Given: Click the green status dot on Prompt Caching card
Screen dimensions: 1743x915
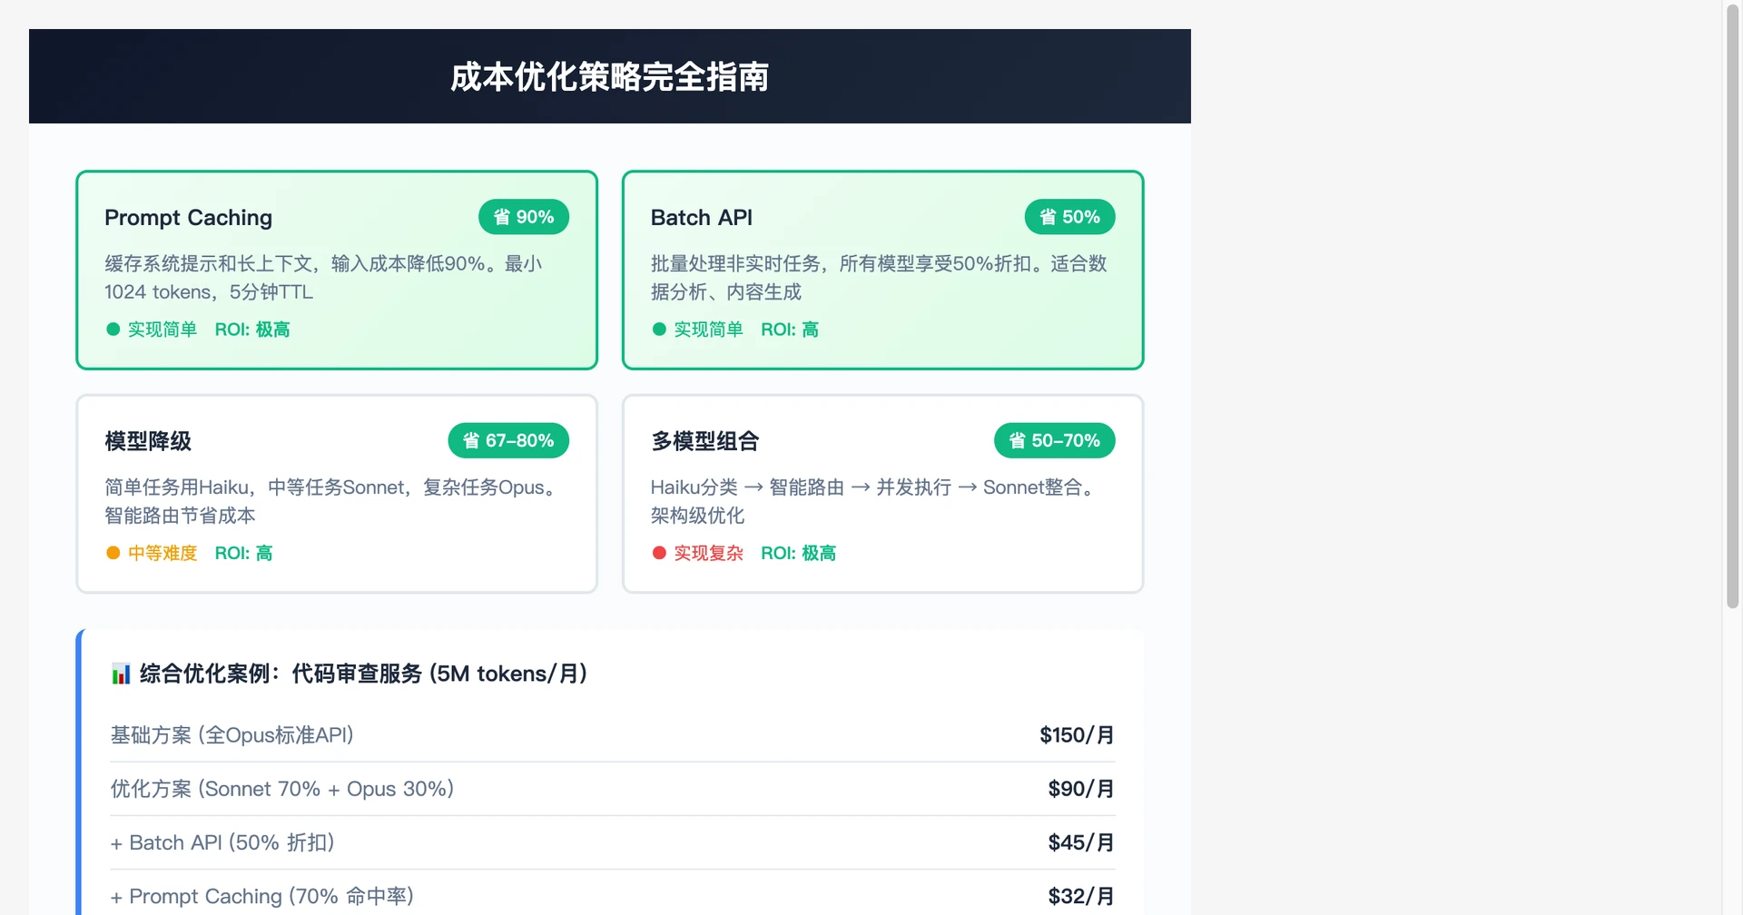Looking at the screenshot, I should [x=112, y=330].
